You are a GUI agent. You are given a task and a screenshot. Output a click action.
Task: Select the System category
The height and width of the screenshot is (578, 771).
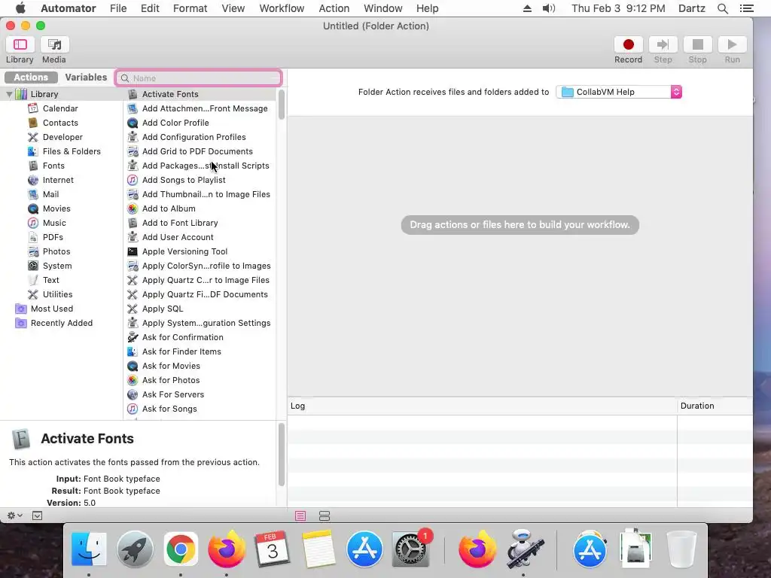click(57, 266)
